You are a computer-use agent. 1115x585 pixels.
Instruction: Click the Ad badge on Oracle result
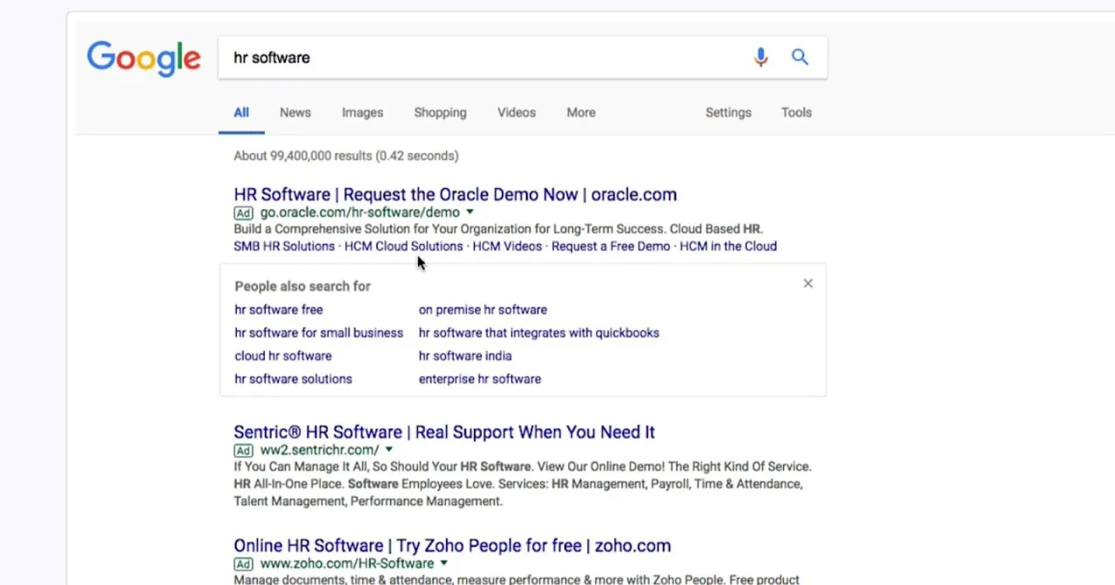243,212
